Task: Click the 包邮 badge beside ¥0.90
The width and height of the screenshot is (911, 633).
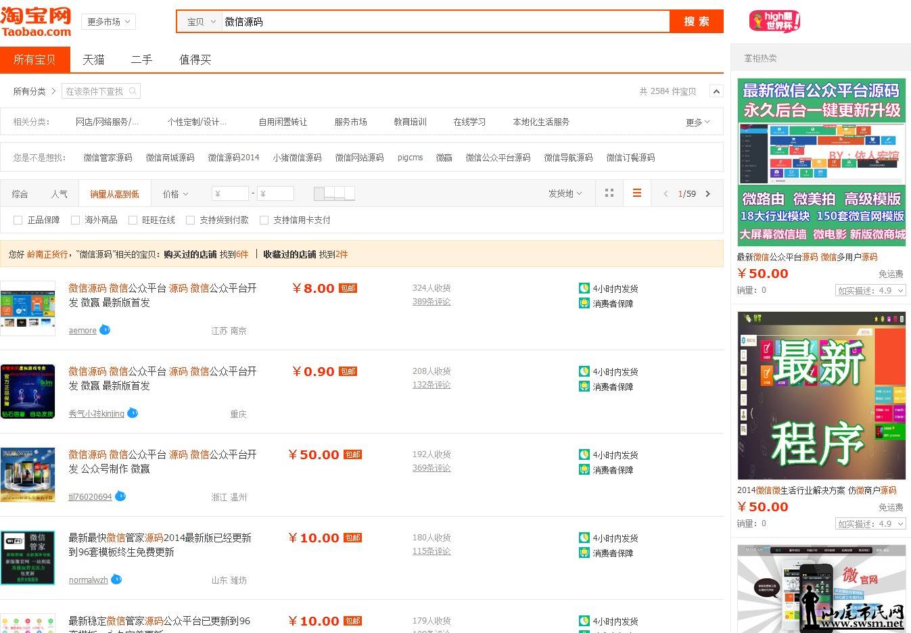Action: click(348, 371)
